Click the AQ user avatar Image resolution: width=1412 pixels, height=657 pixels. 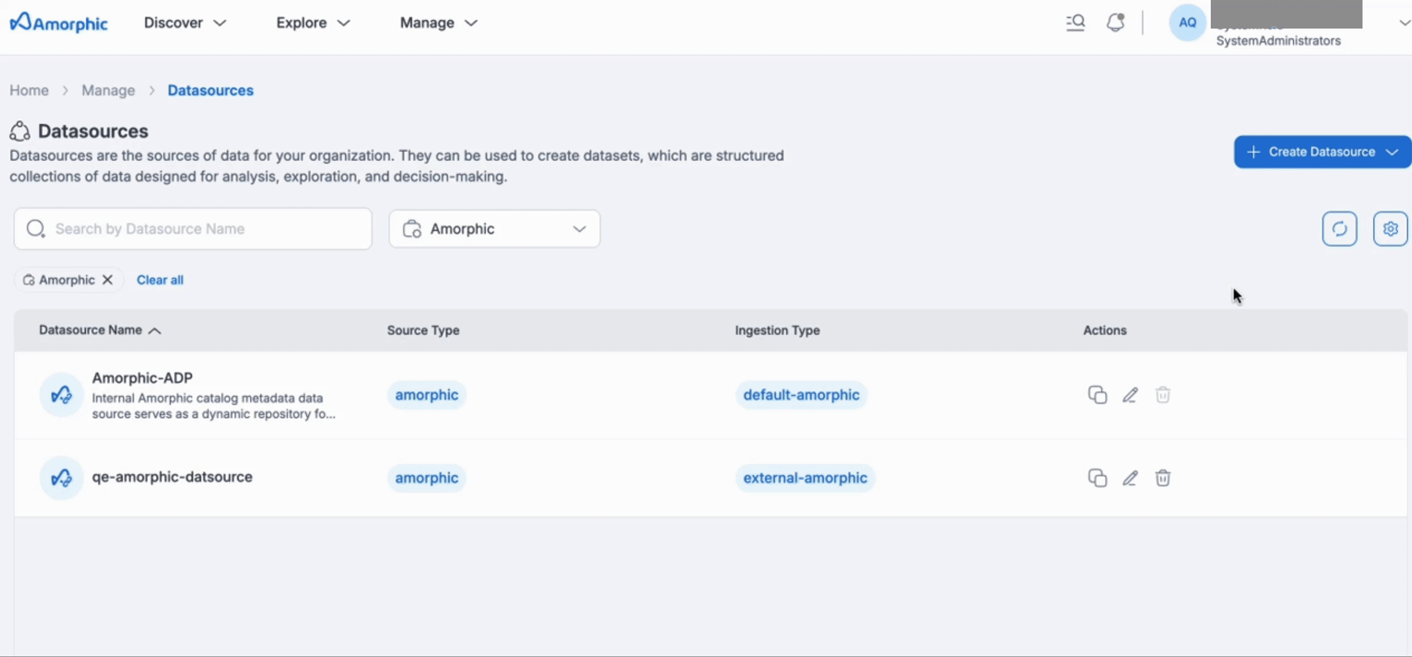tap(1187, 23)
